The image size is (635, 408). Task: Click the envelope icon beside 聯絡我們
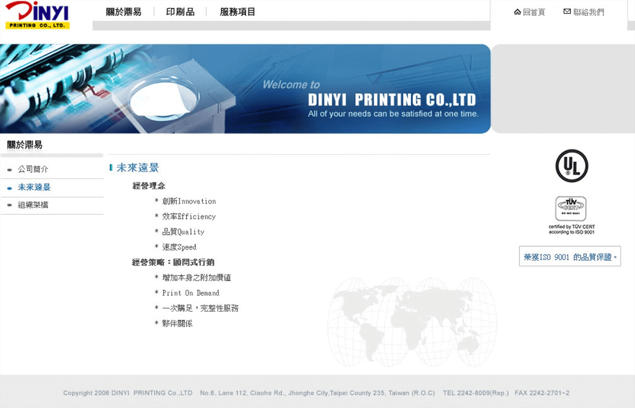click(x=567, y=11)
